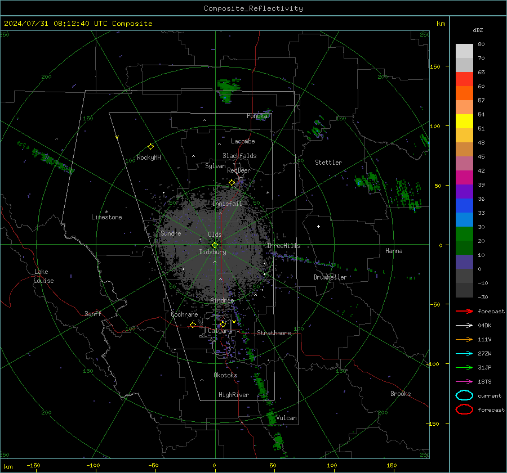Screen dimensions: 507x473
Task: Click the Lacombe city label
Action: [243, 141]
